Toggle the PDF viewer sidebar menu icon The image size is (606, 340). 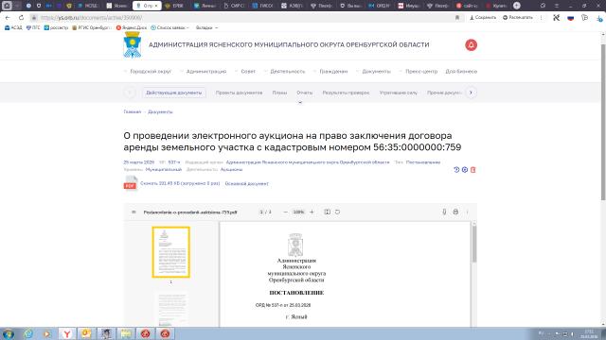click(134, 212)
